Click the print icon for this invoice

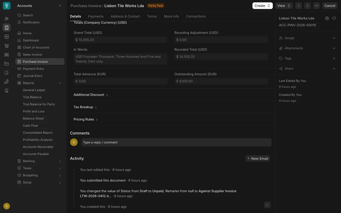pyautogui.click(x=327, y=18)
